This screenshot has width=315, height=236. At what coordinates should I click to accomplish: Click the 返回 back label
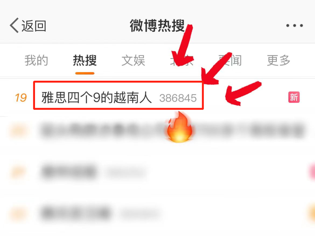pos(34,26)
